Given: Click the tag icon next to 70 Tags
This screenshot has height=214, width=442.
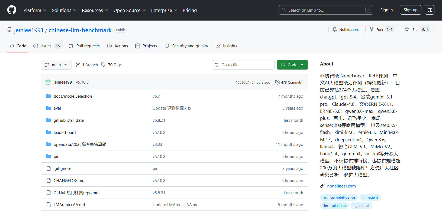Looking at the screenshot, I should [103, 65].
